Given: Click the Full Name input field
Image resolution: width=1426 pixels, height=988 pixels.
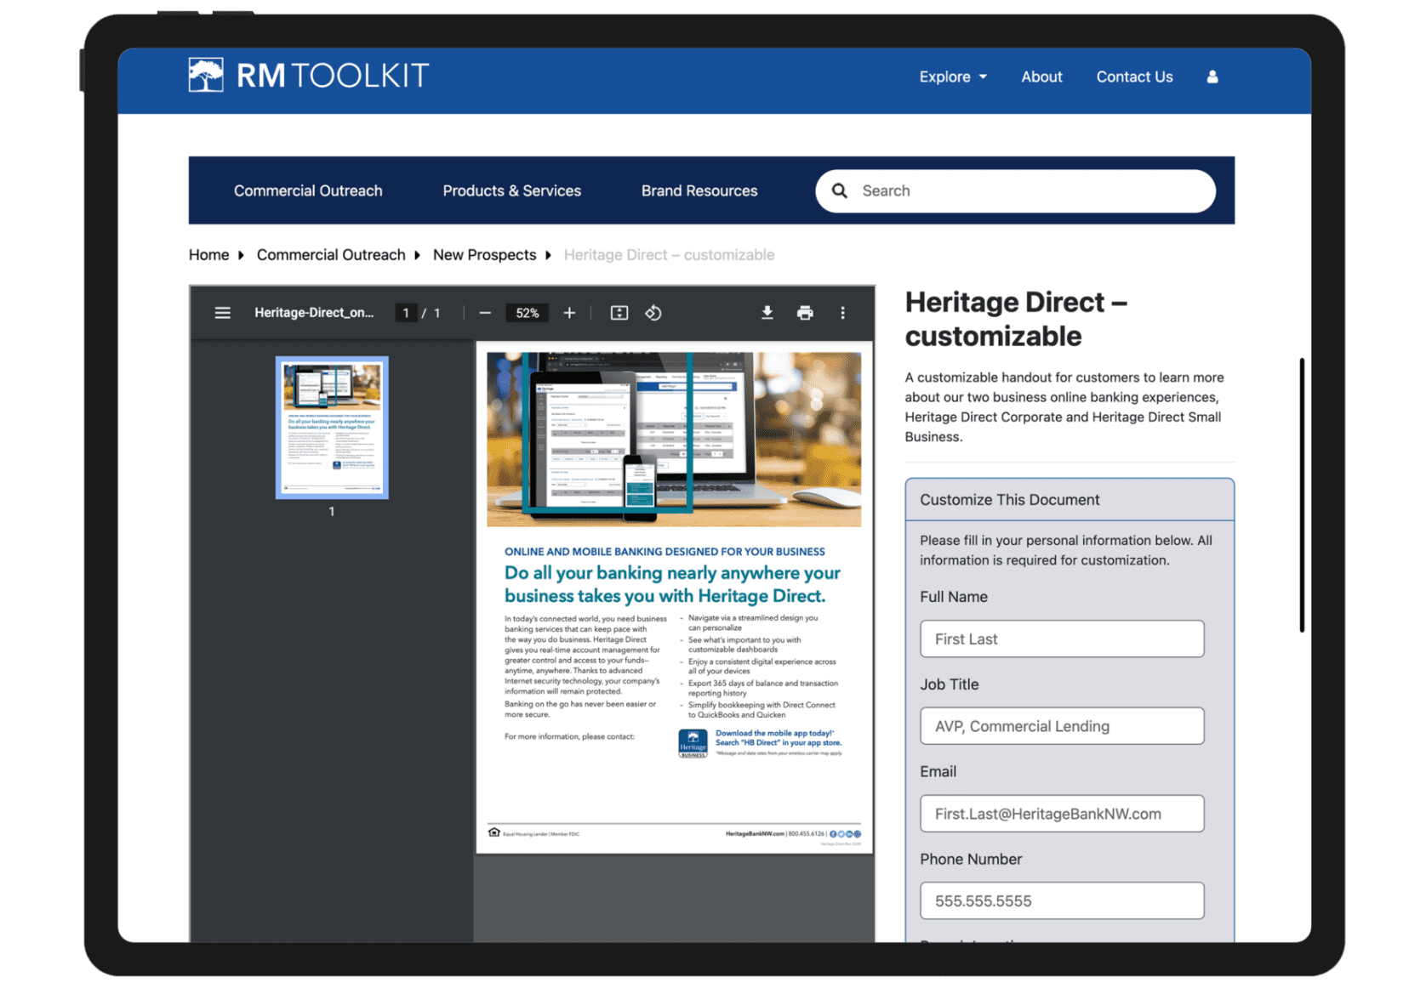Looking at the screenshot, I should pos(1062,639).
